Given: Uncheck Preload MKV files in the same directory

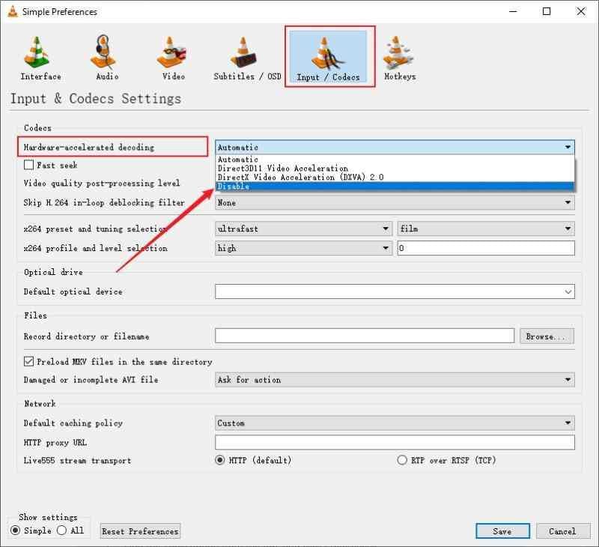Looking at the screenshot, I should click(28, 362).
